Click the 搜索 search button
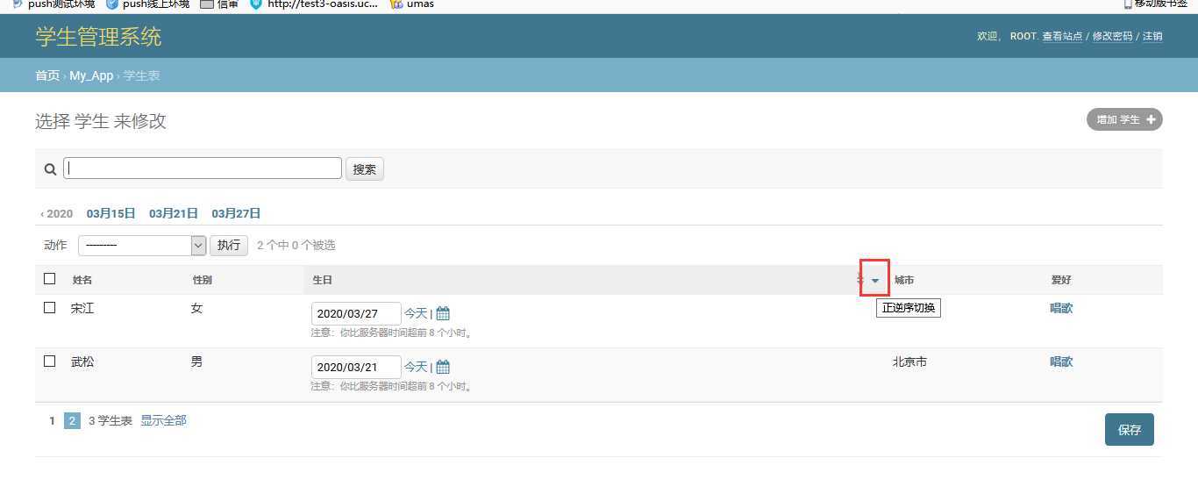1198x501 pixels. (x=365, y=169)
